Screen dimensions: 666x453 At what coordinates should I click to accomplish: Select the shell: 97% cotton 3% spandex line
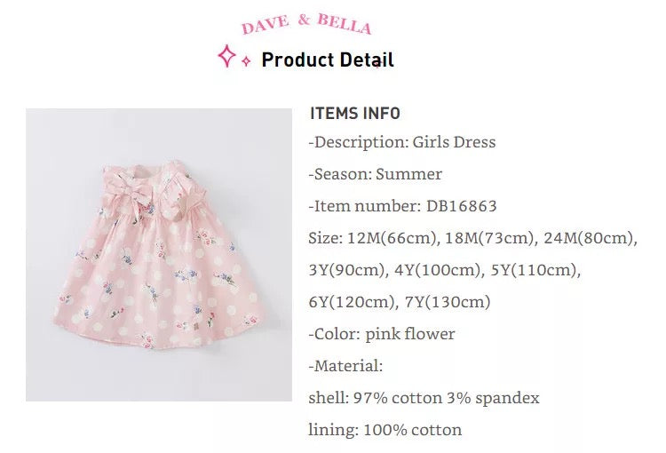[424, 398]
